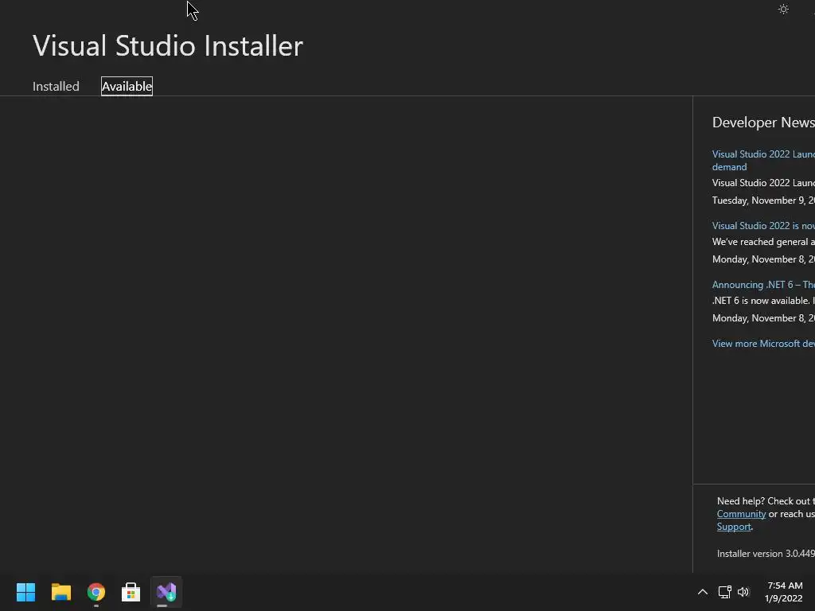Open the Windows Start menu
This screenshot has width=815, height=611.
[x=25, y=592]
